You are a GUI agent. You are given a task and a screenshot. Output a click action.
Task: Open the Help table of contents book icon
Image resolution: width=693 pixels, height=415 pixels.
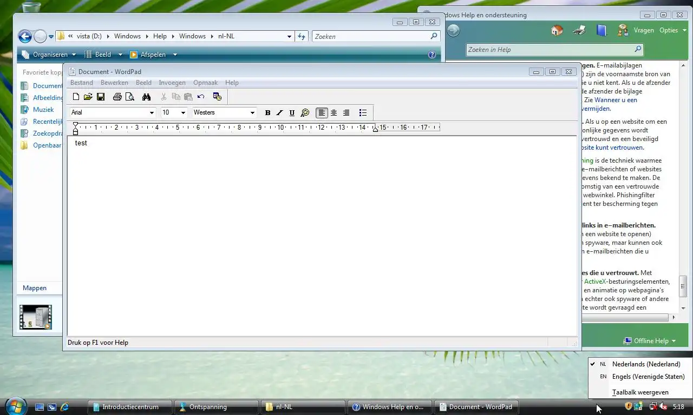602,30
